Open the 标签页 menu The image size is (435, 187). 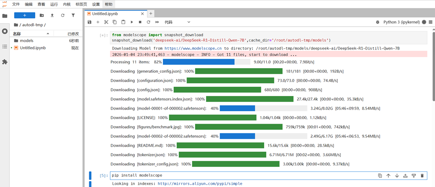click(x=81, y=4)
